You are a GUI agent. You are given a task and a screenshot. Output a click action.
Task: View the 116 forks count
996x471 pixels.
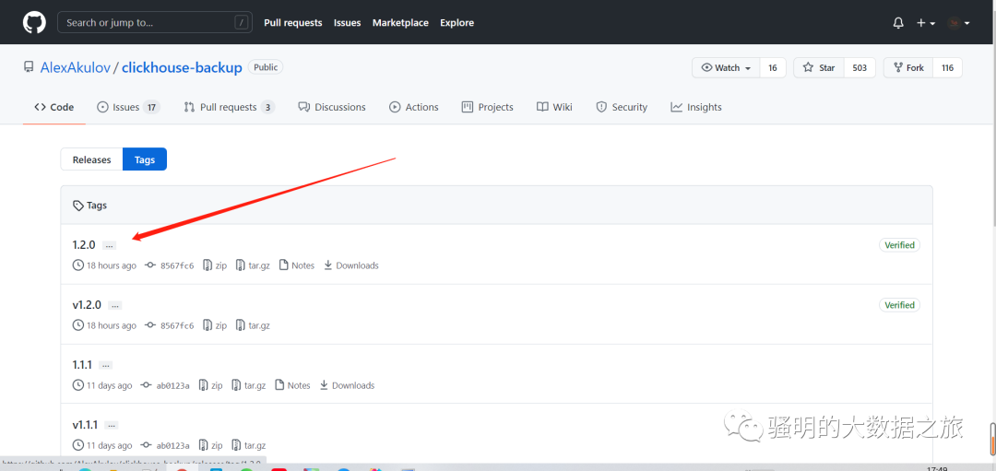click(x=947, y=68)
